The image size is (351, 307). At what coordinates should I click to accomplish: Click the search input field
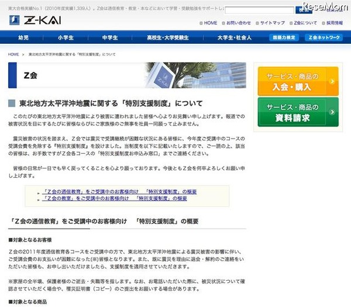(259, 10)
